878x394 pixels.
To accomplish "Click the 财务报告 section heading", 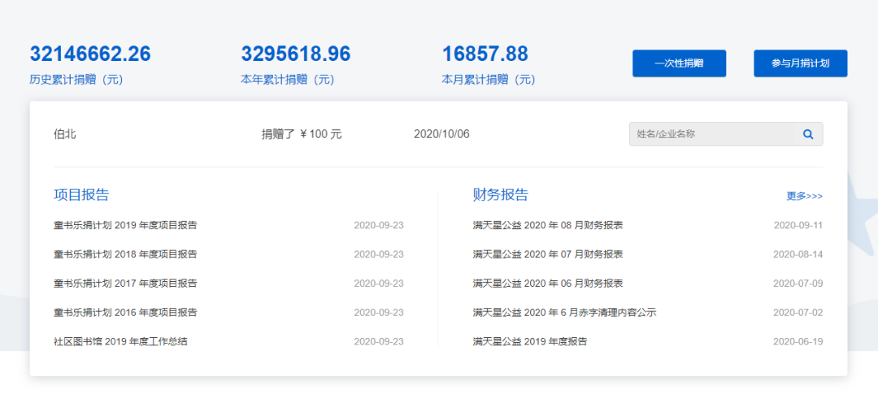I will 501,195.
